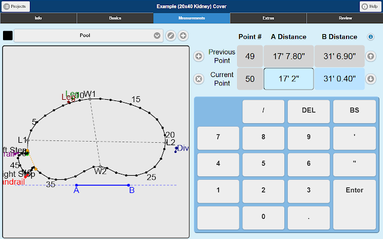Tap keypad digit 4
The width and height of the screenshot is (383, 239).
coord(218,165)
